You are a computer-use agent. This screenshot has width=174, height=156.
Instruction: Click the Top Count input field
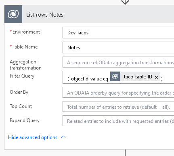[x=118, y=107]
